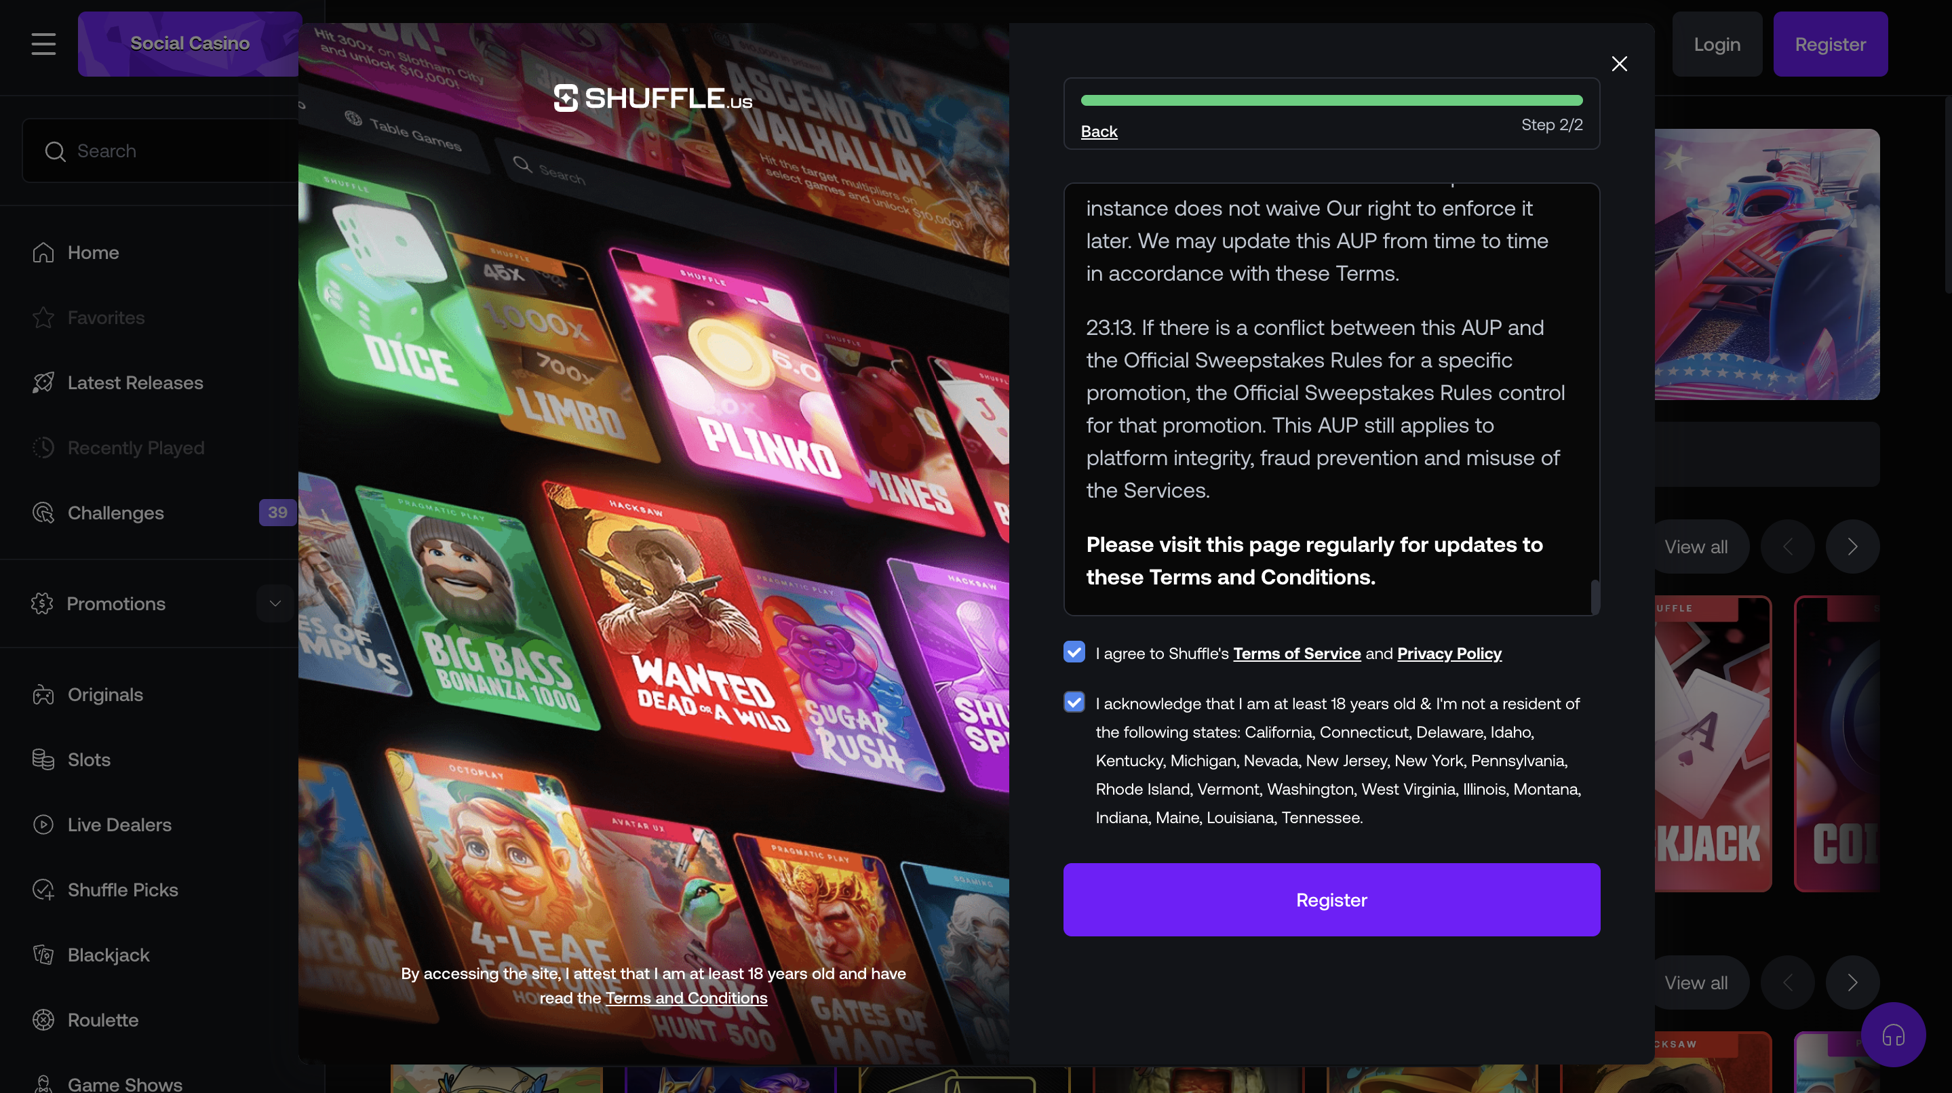Open Latest Releases in the sidebar

pos(136,382)
